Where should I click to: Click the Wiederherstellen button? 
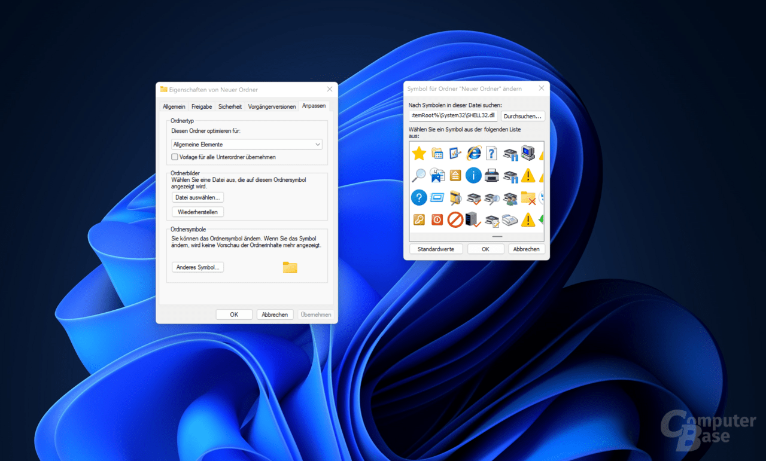[197, 212]
